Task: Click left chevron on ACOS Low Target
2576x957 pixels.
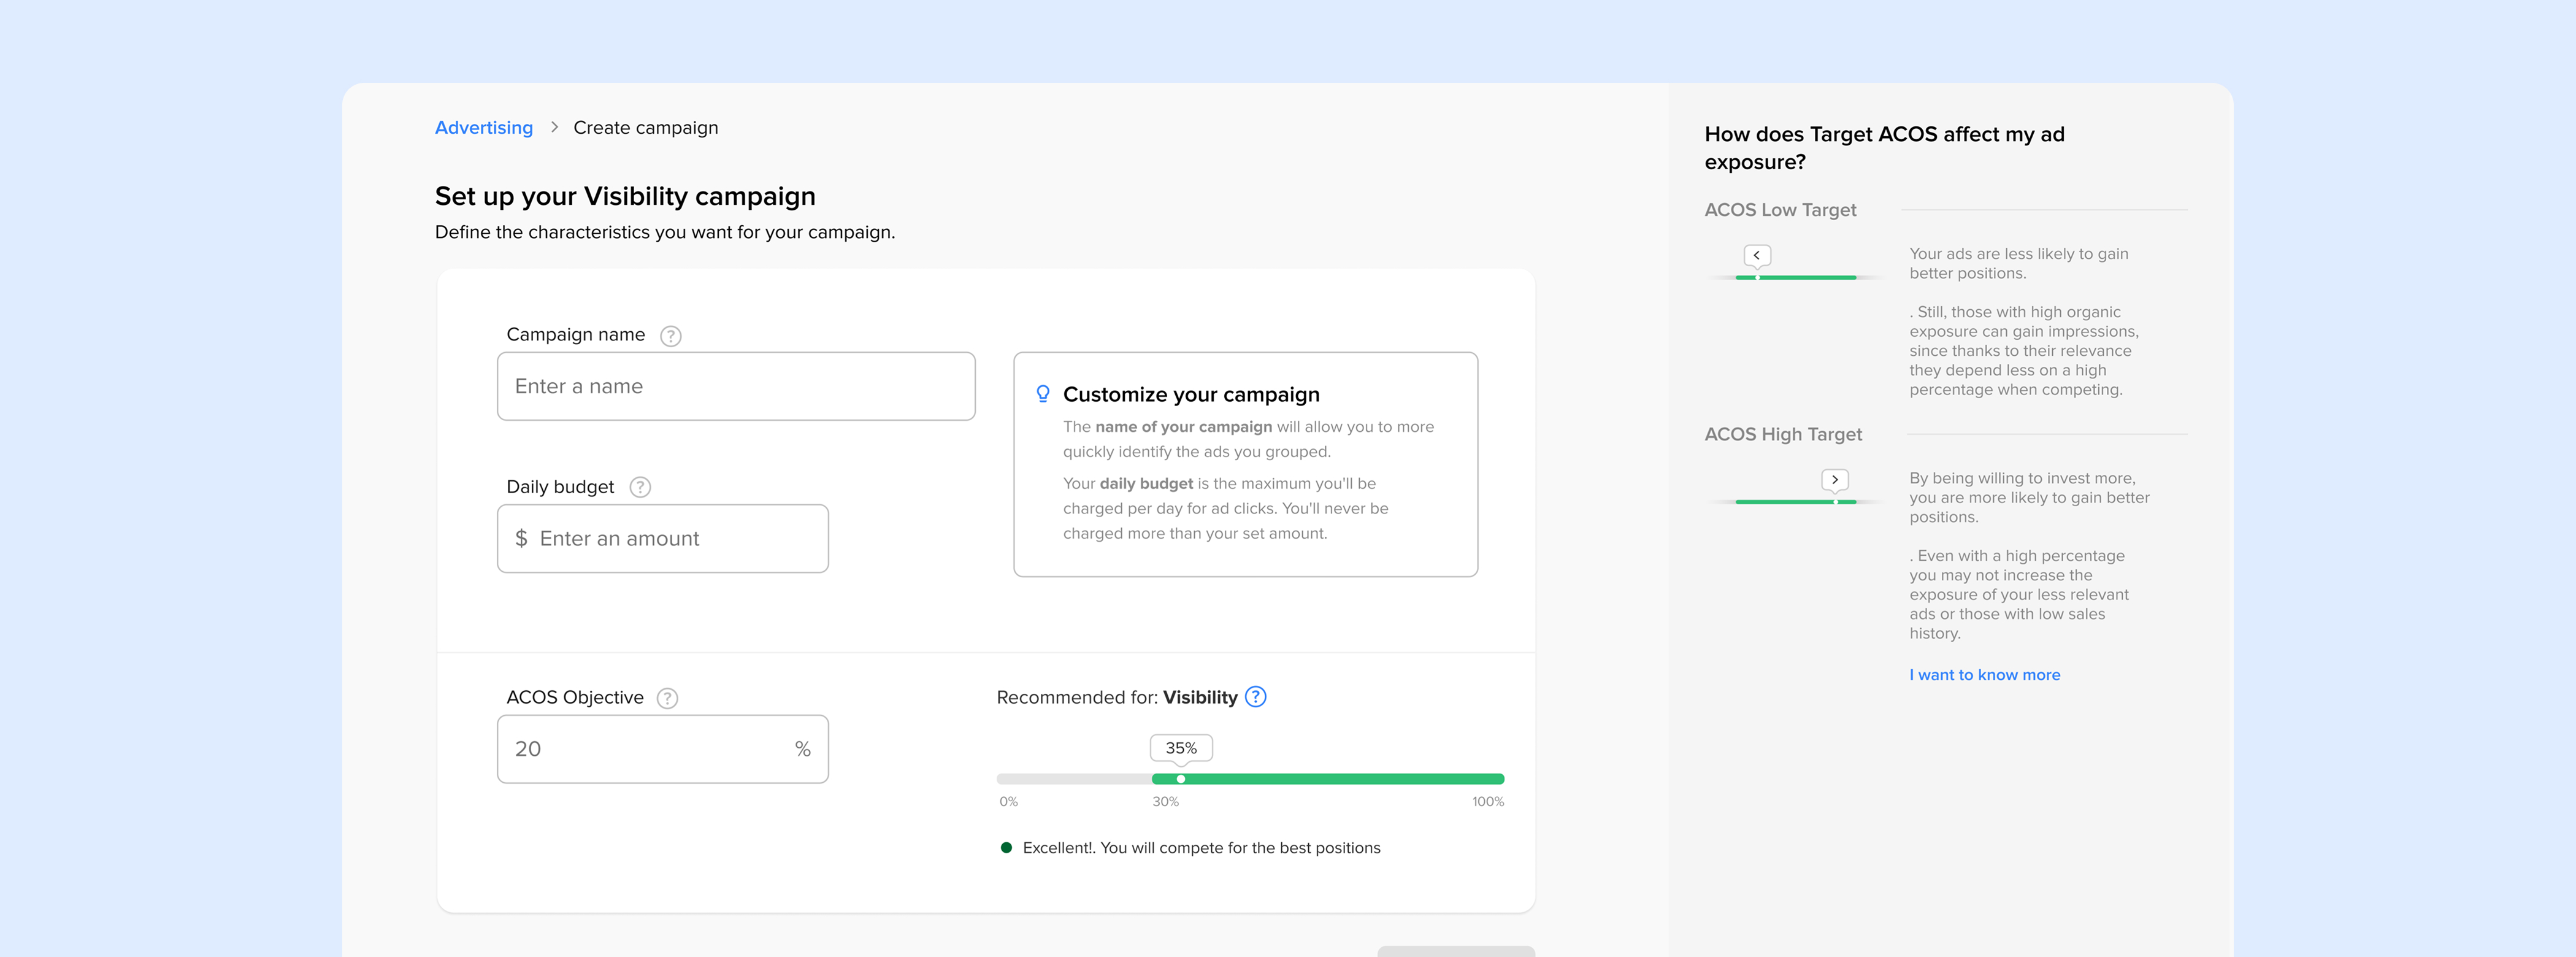Action: click(1757, 255)
